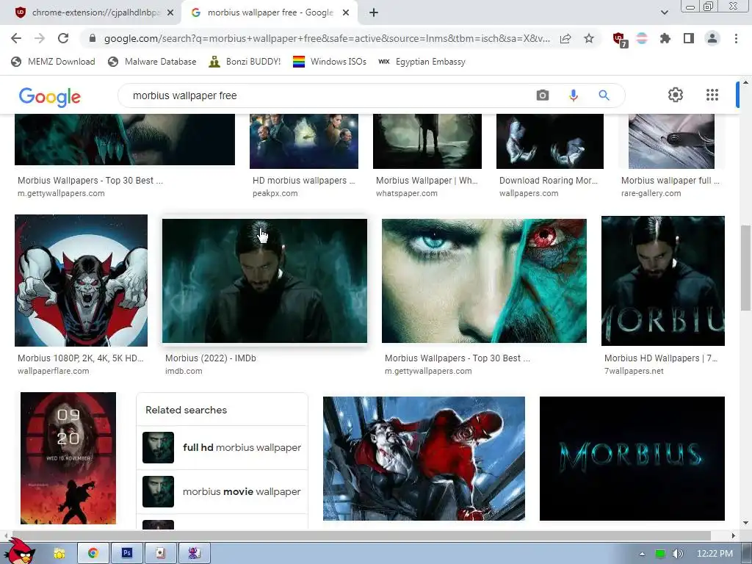The image size is (752, 564).
Task: Open the comic Morbius wallpaperflare thumbnail
Action: click(x=81, y=280)
